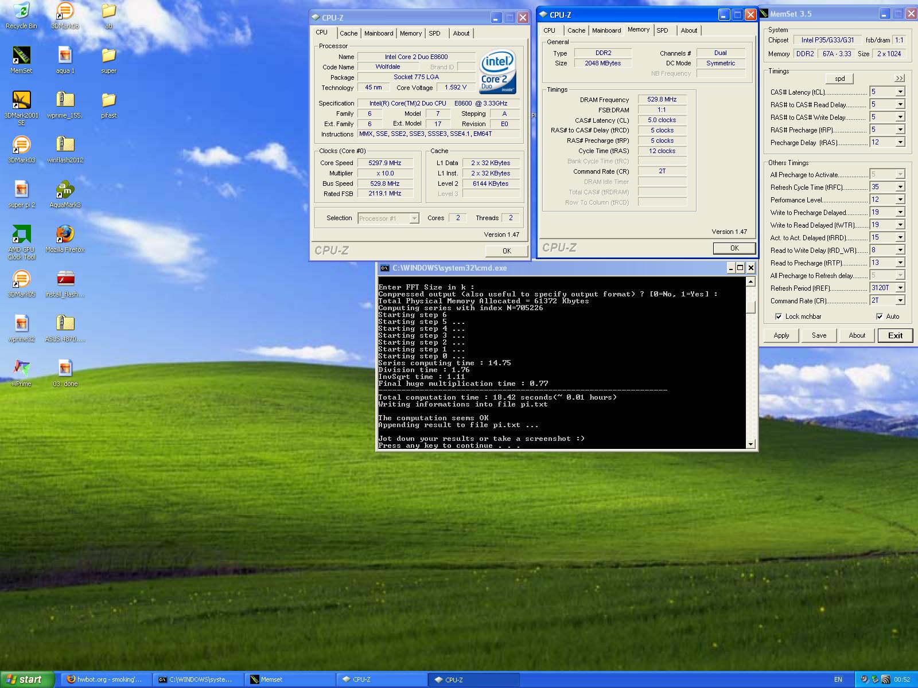Viewport: 918px width, 688px height.
Task: Click the Core Speed 5297.9 MHz field
Action: 385,163
